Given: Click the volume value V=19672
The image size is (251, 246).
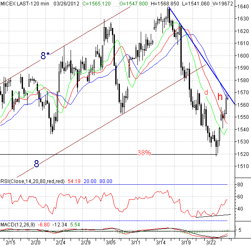Looking at the screenshot, I should tap(223, 3).
